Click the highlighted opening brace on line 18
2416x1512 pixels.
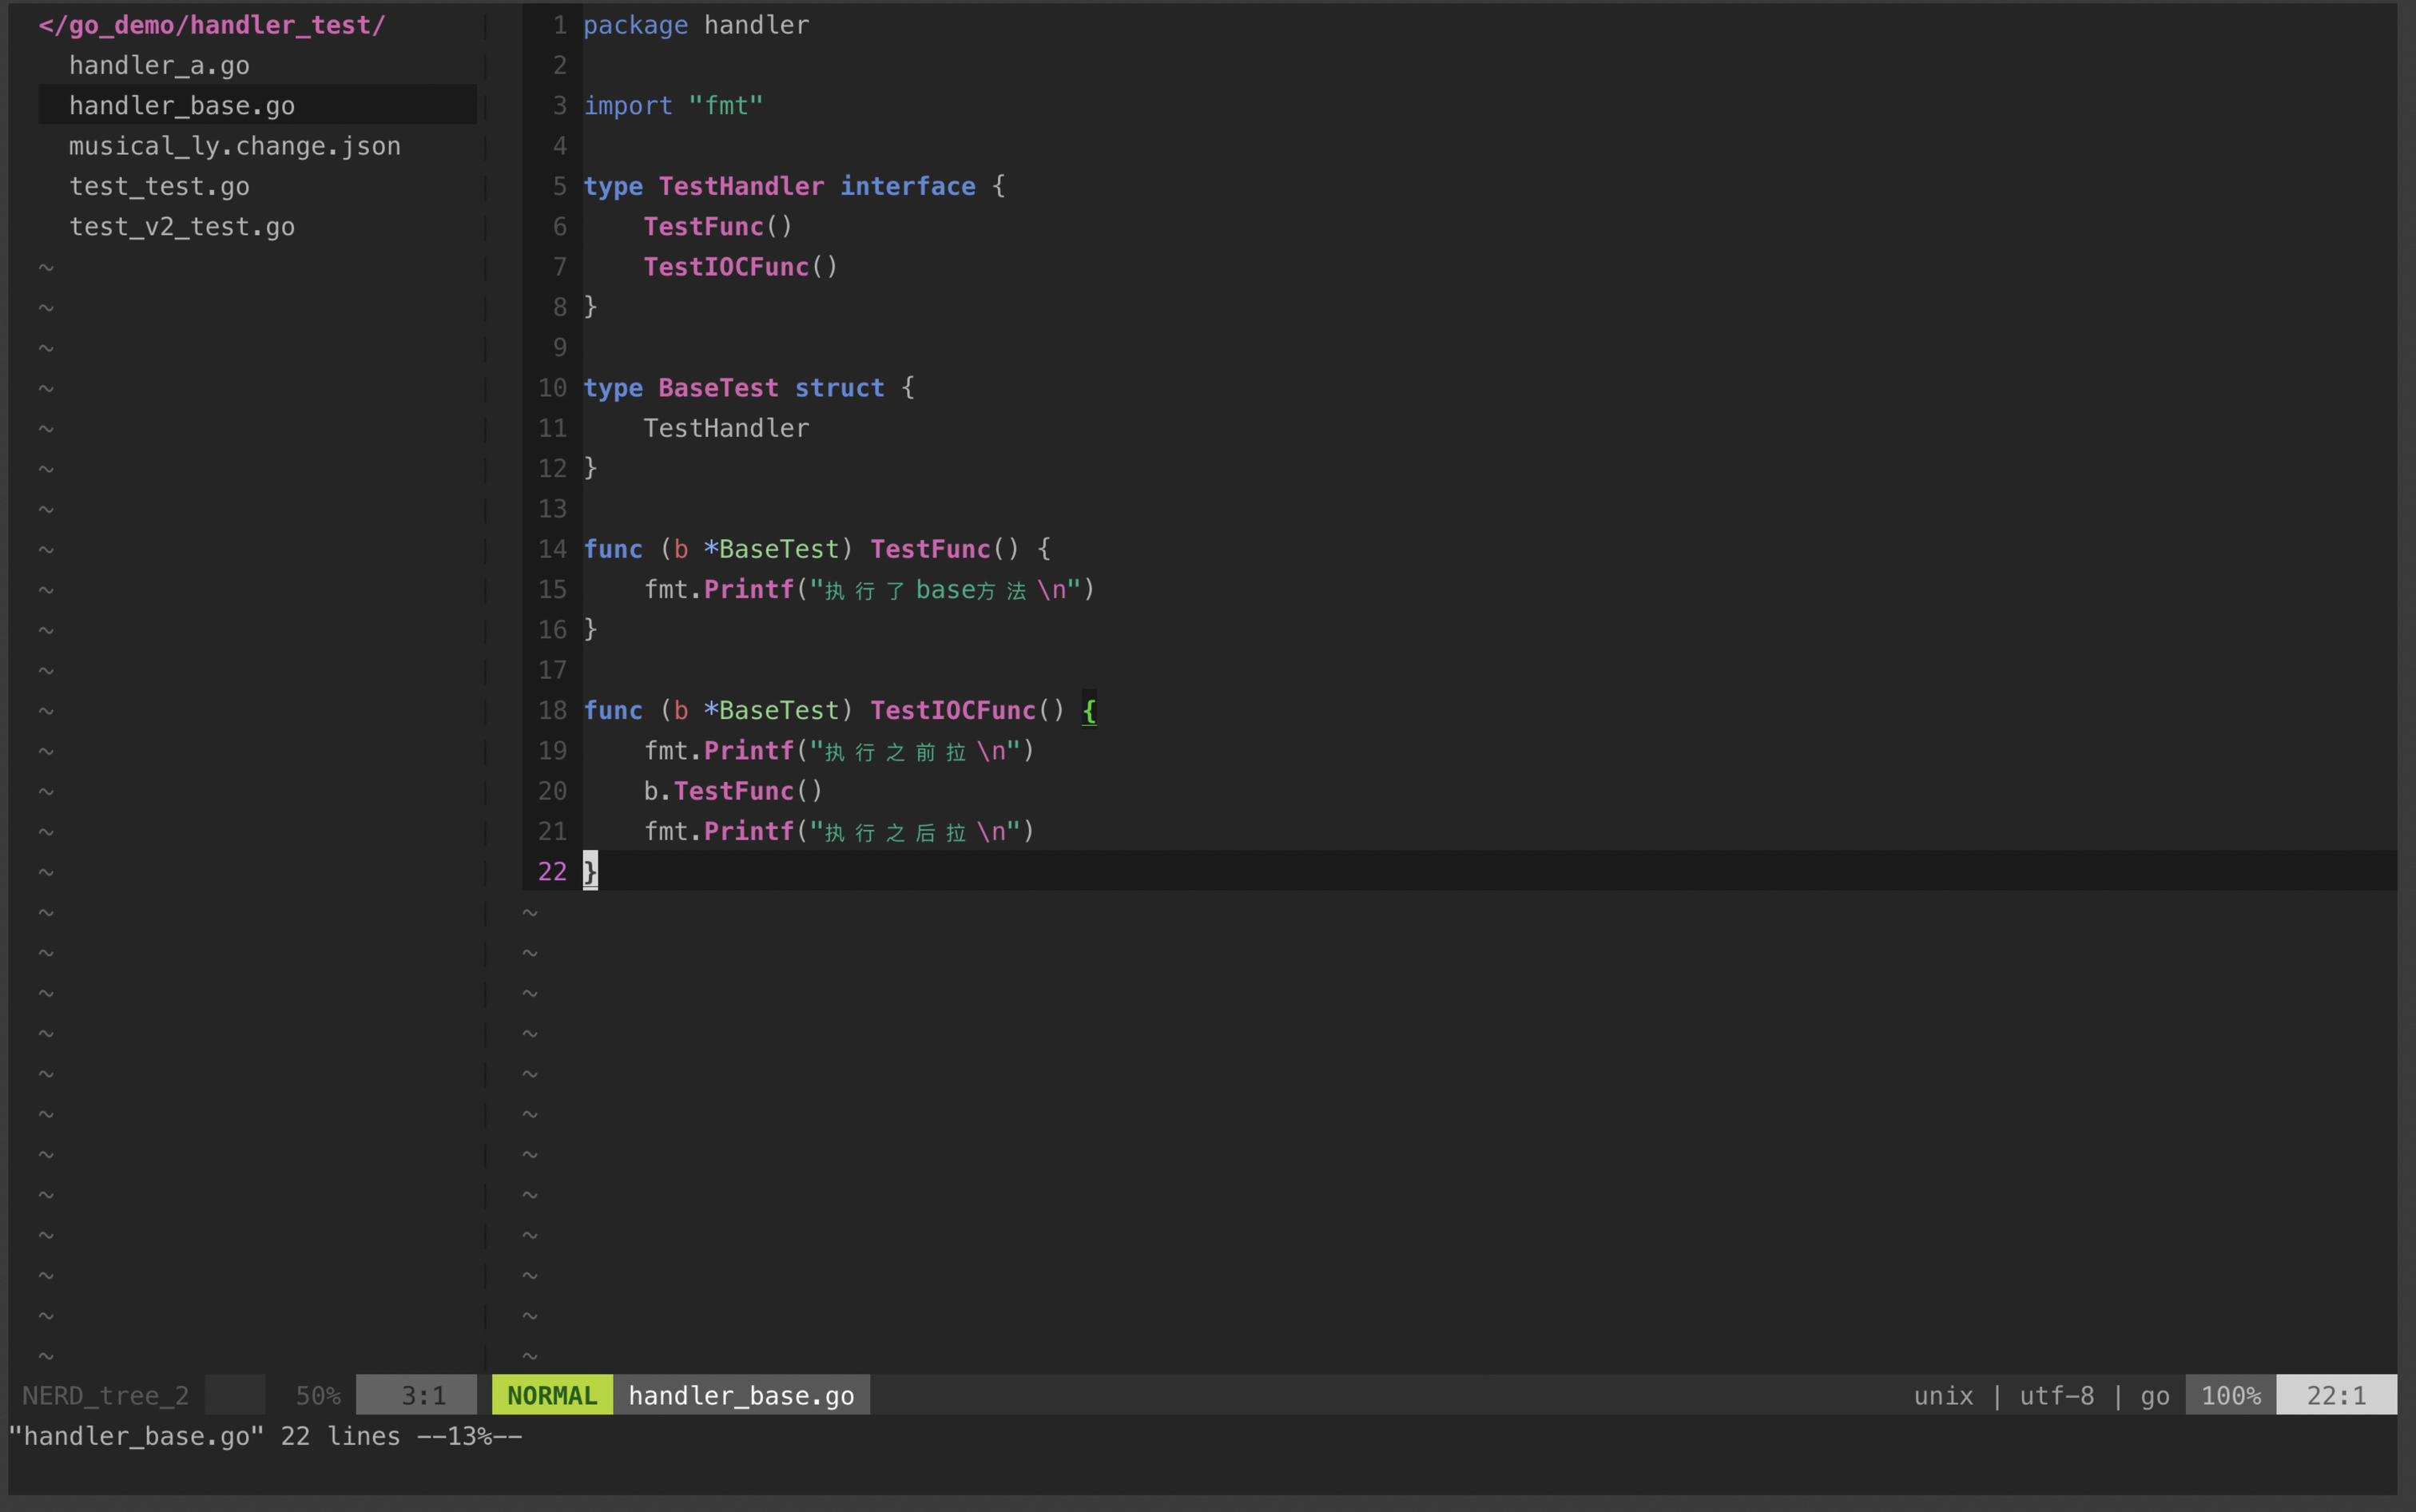coord(1089,711)
